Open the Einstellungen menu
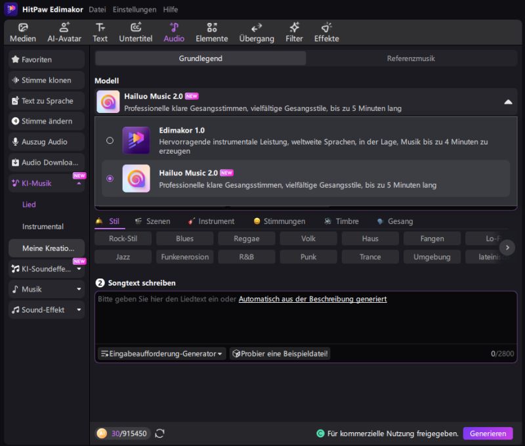 pos(135,10)
